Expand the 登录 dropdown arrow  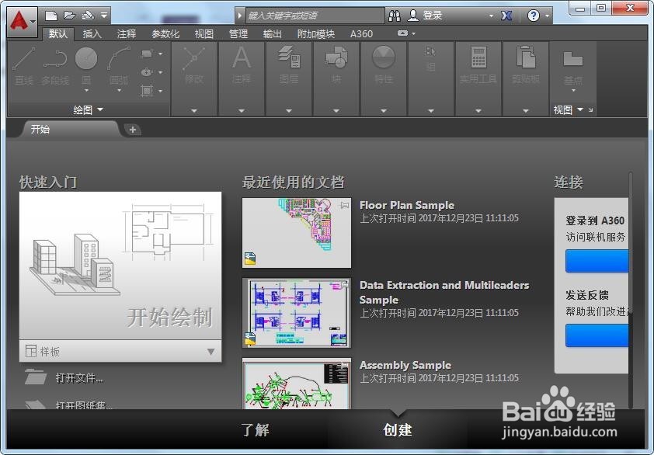[492, 16]
